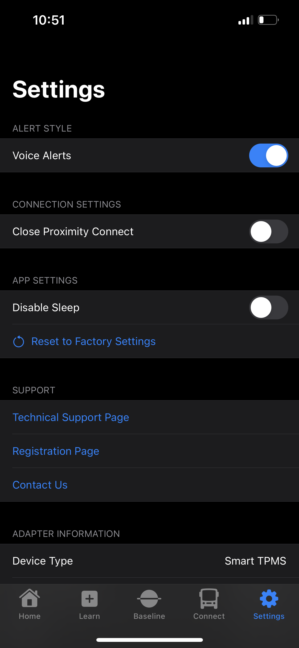Toggle the Disable Sleep switch on
The width and height of the screenshot is (299, 648).
click(x=269, y=307)
